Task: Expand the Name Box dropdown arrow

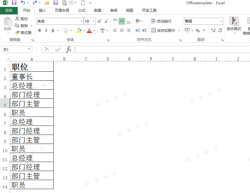Action: point(29,49)
